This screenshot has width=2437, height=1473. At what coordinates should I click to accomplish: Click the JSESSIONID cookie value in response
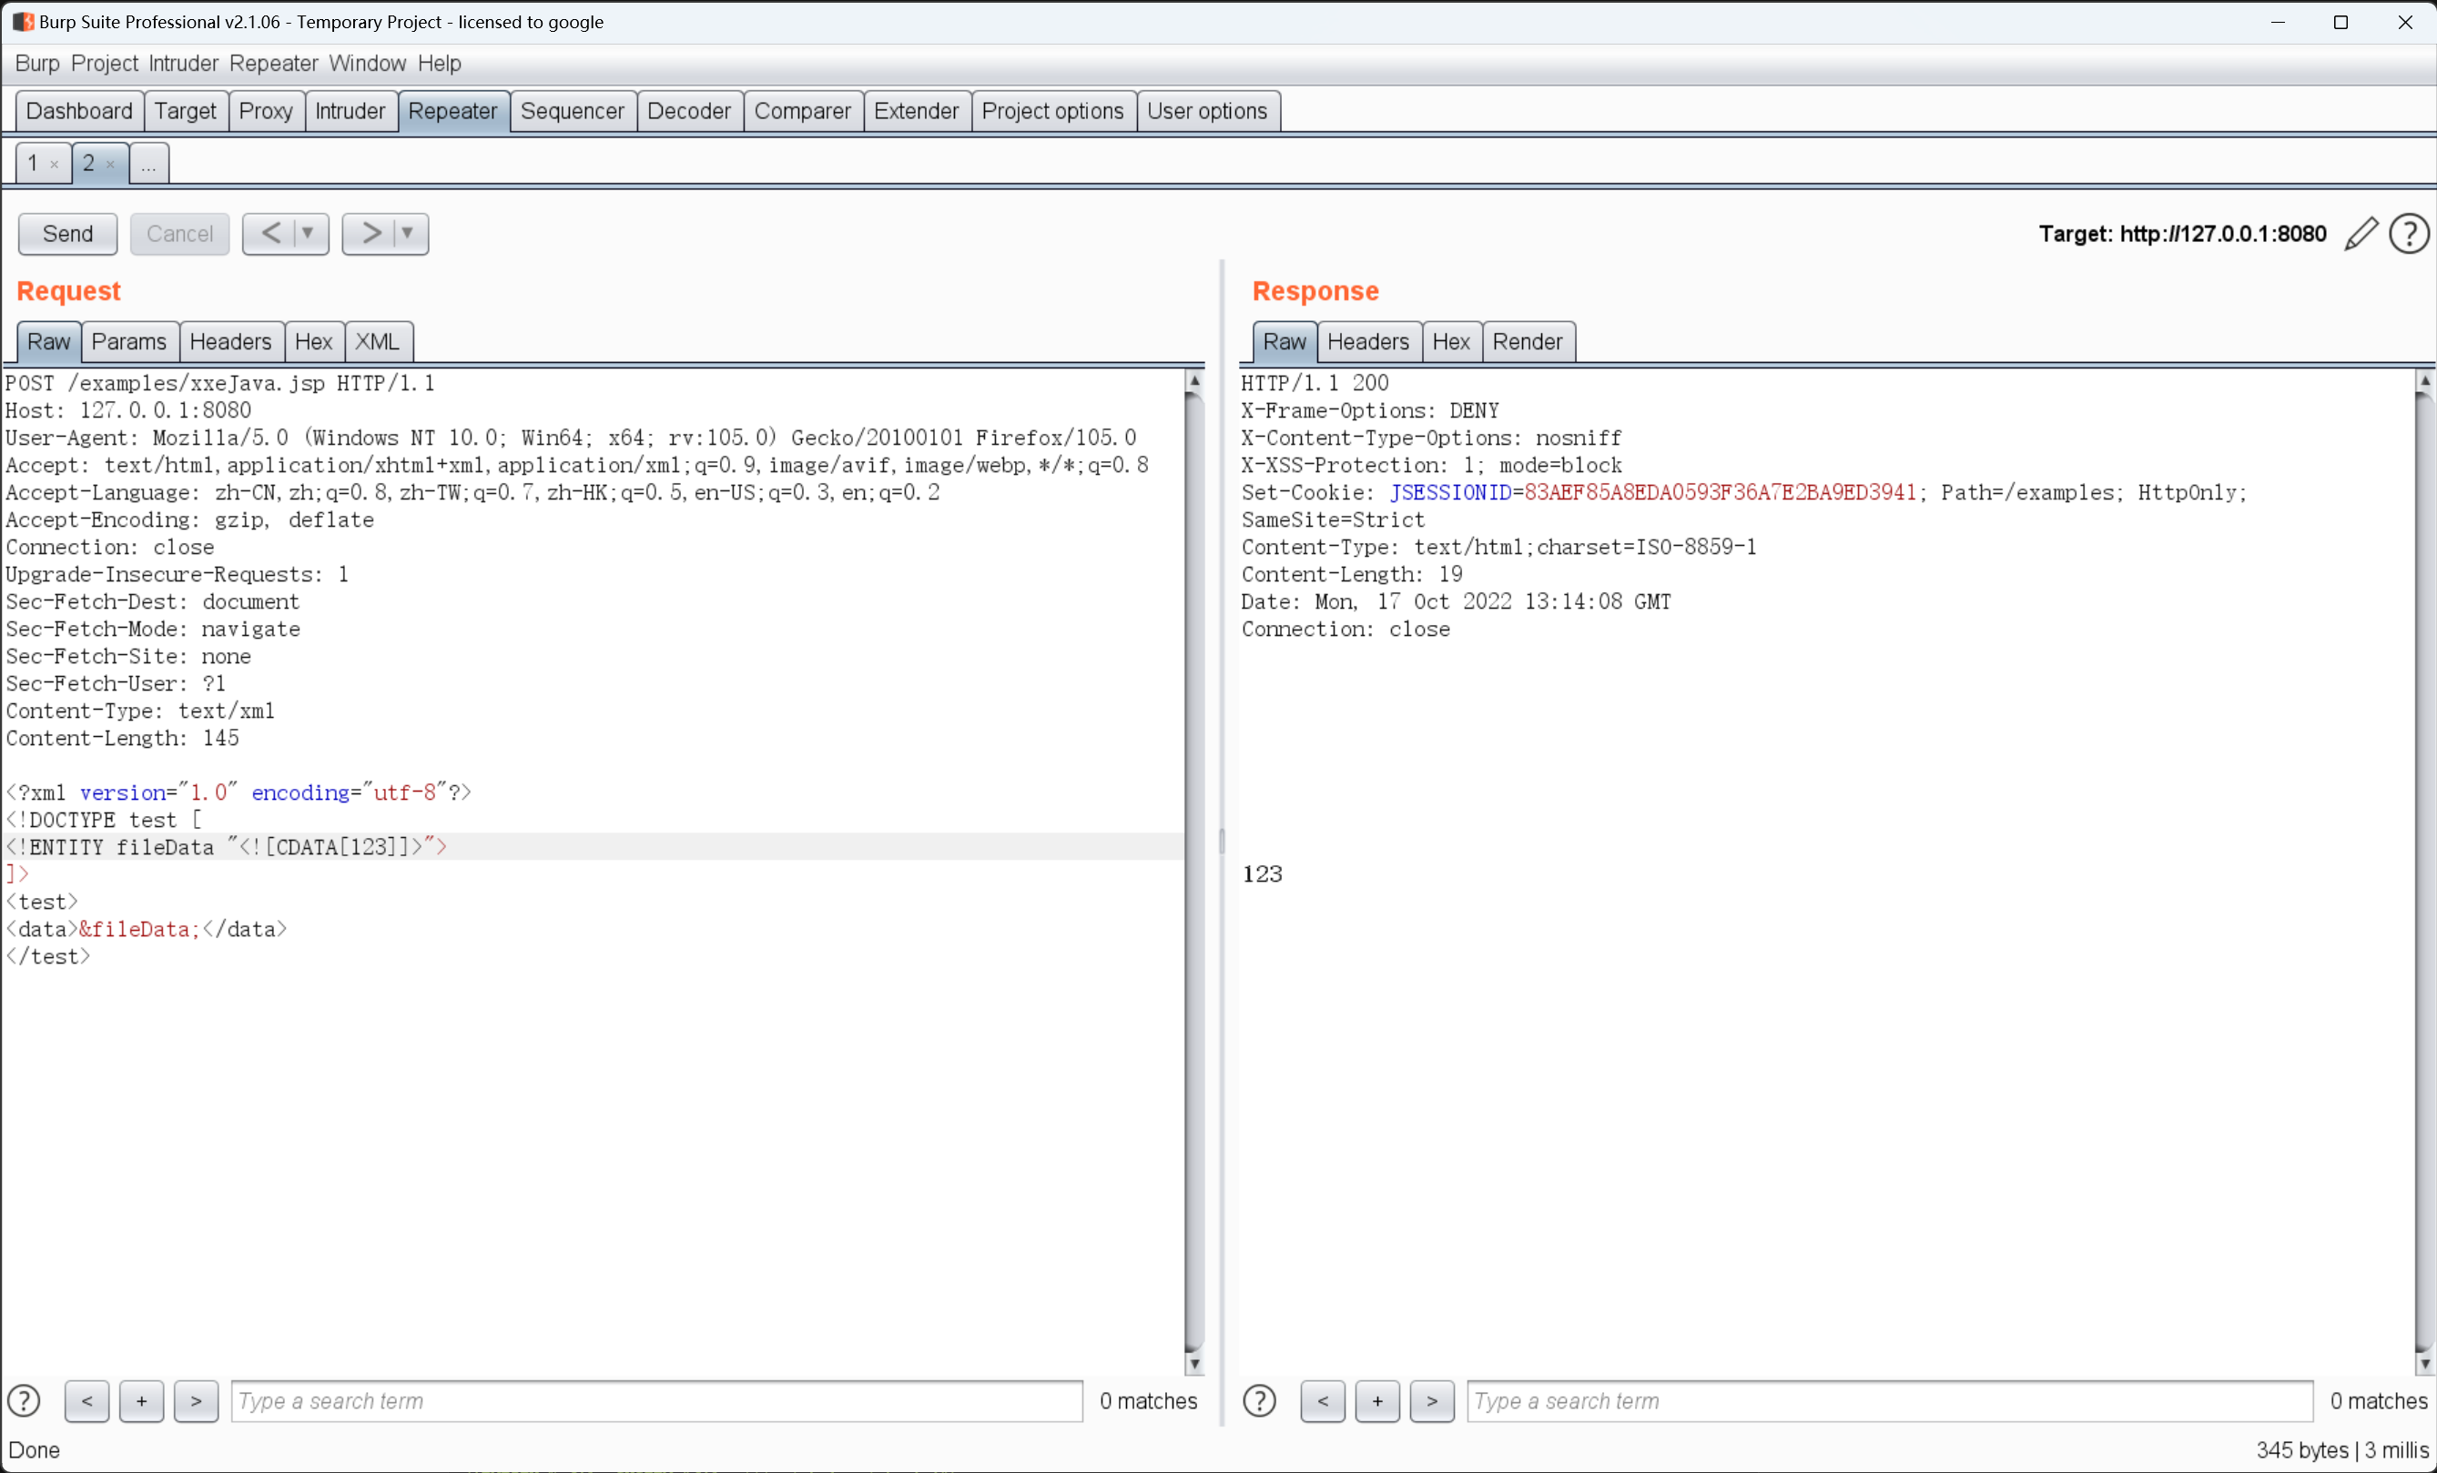point(1720,492)
